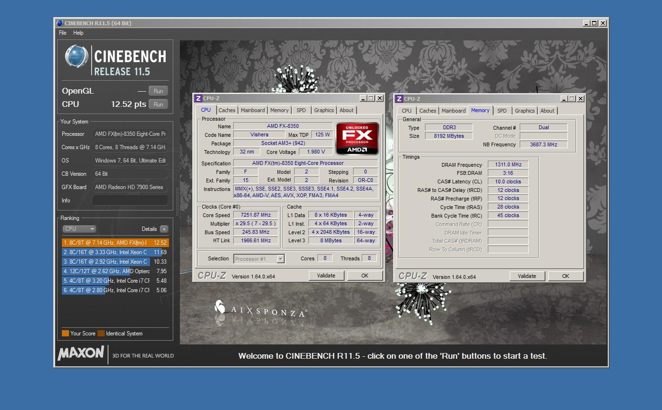
Task: Open the Help menu in Cinebench
Action: [78, 33]
